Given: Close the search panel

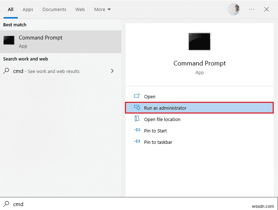Looking at the screenshot, I should (267, 10).
